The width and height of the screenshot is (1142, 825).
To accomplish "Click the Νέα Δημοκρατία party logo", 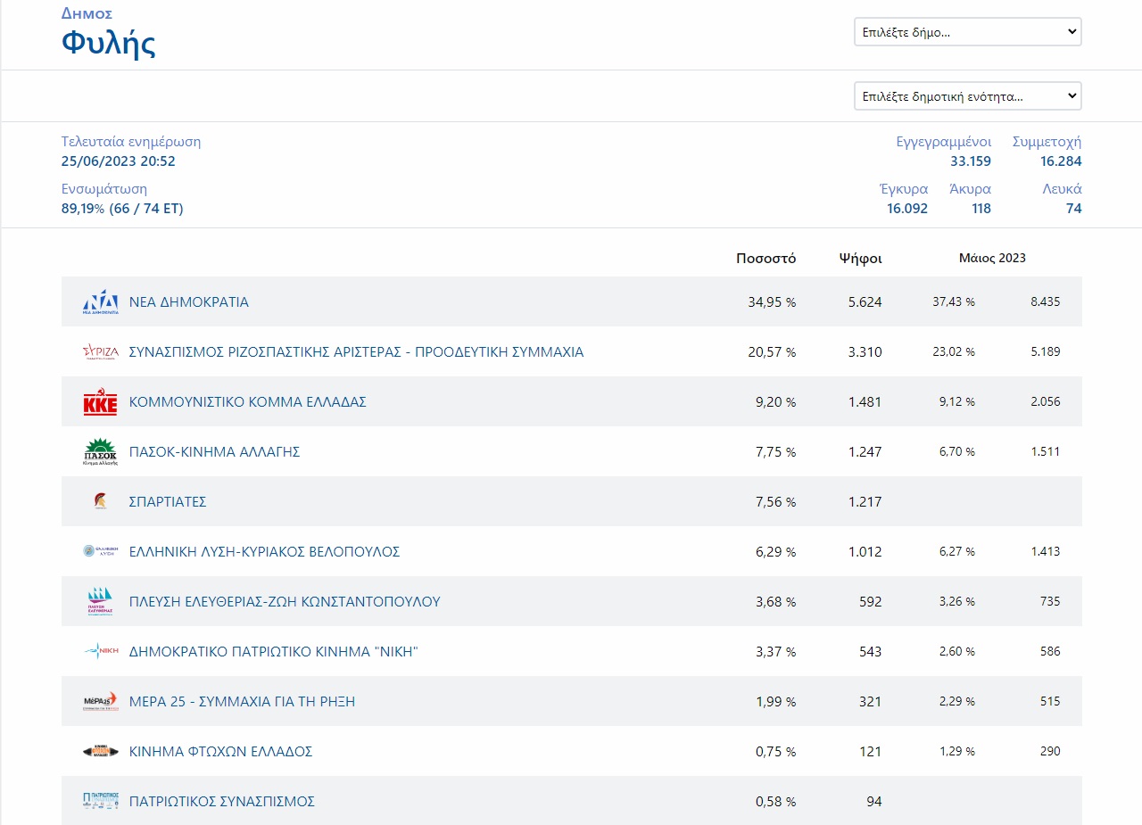I will point(100,302).
